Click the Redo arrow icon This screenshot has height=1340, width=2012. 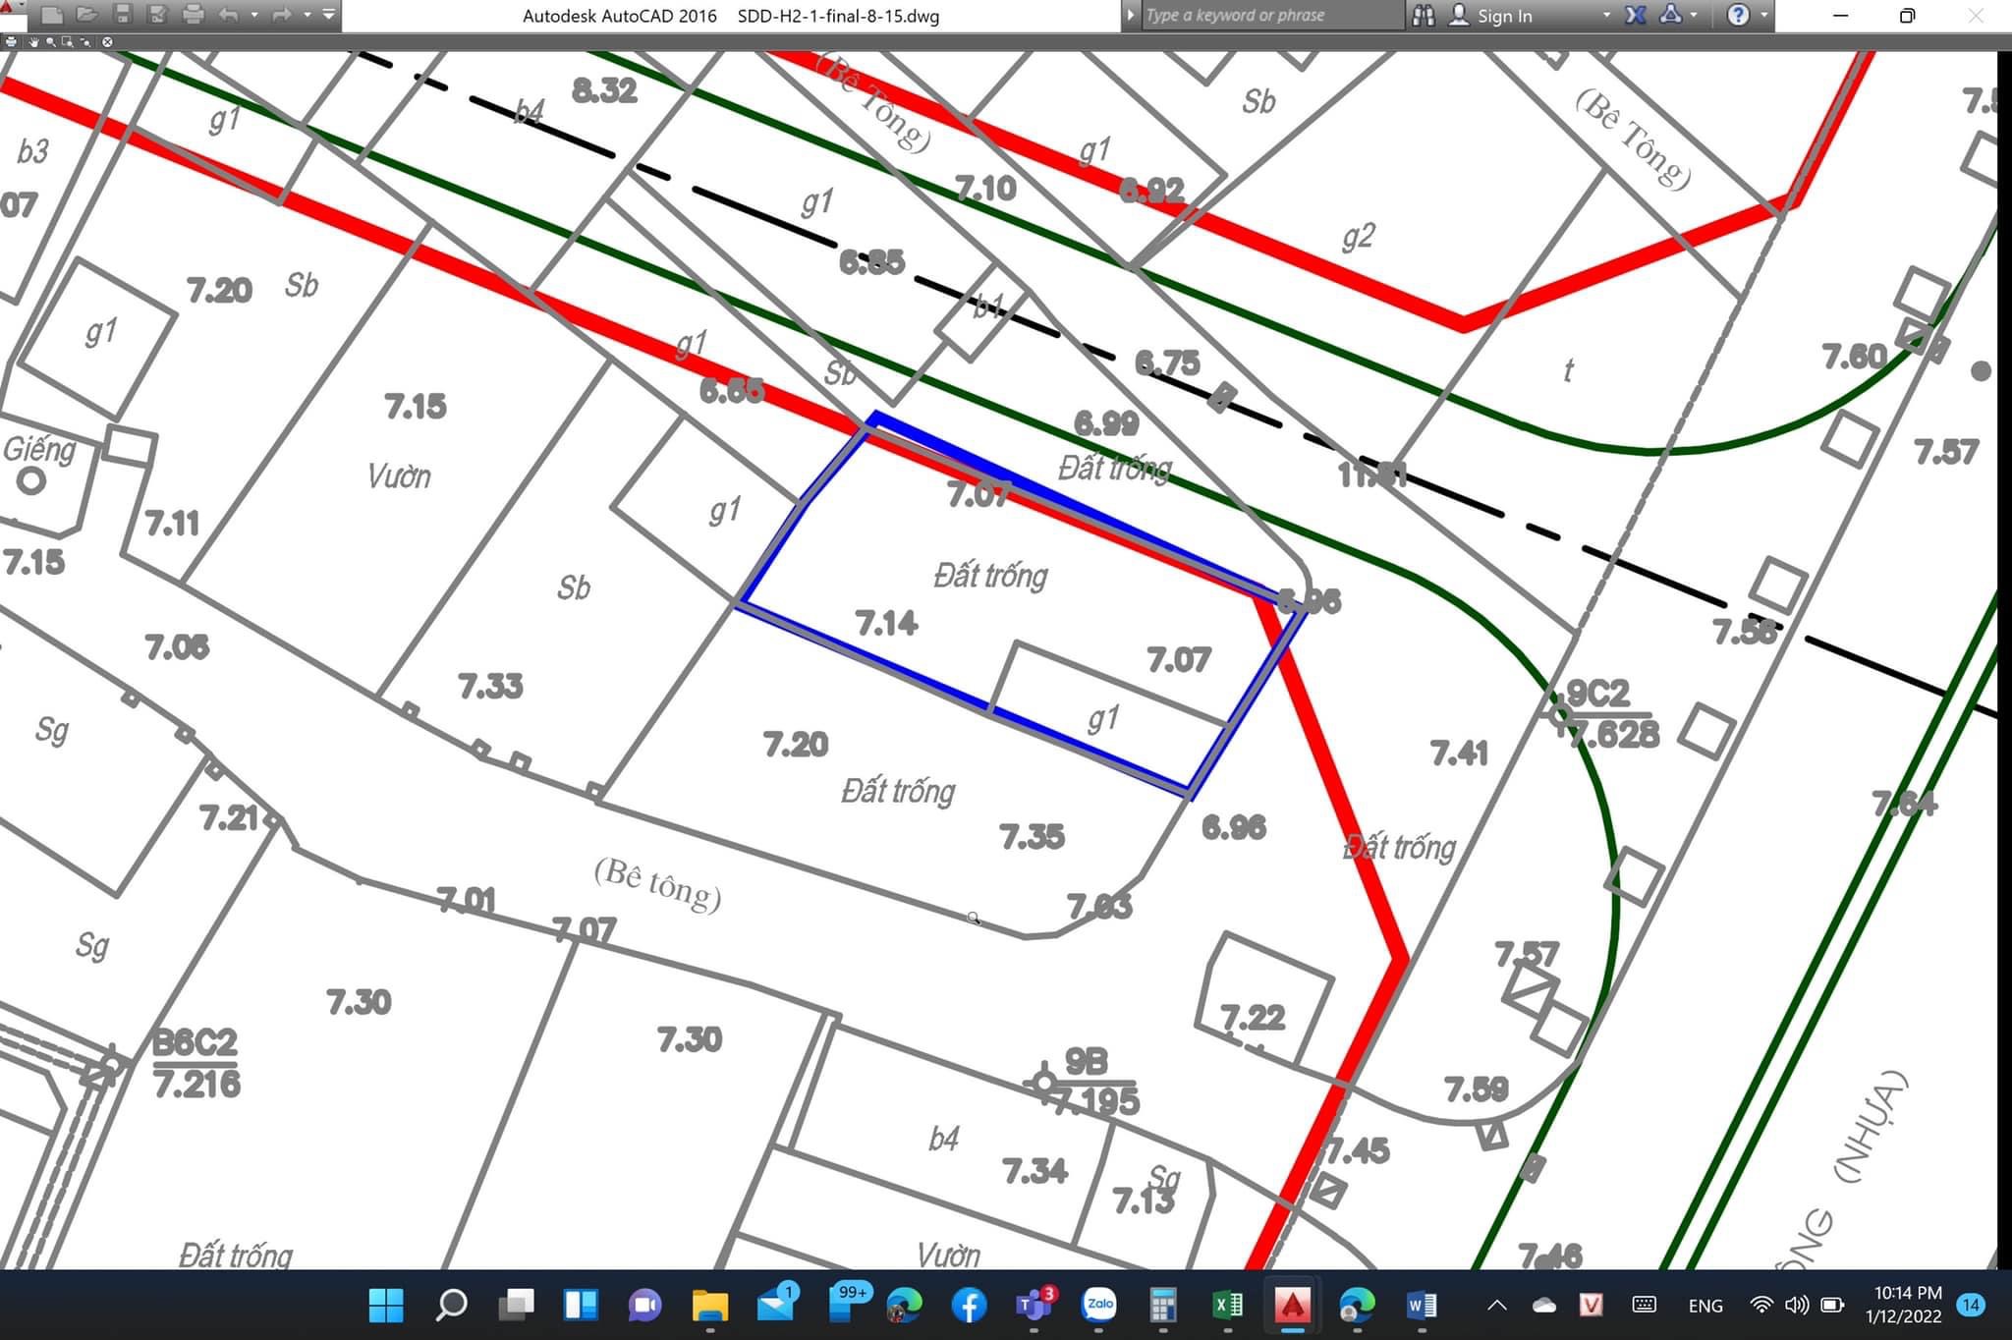(282, 15)
